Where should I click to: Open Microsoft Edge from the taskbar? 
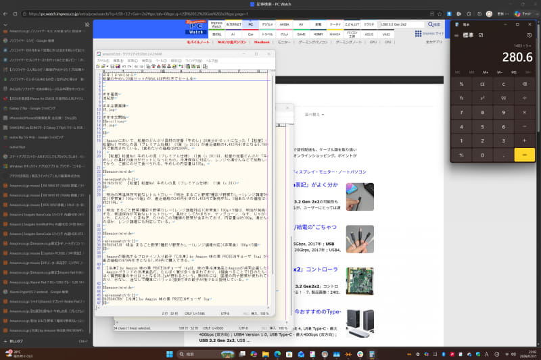click(277, 354)
